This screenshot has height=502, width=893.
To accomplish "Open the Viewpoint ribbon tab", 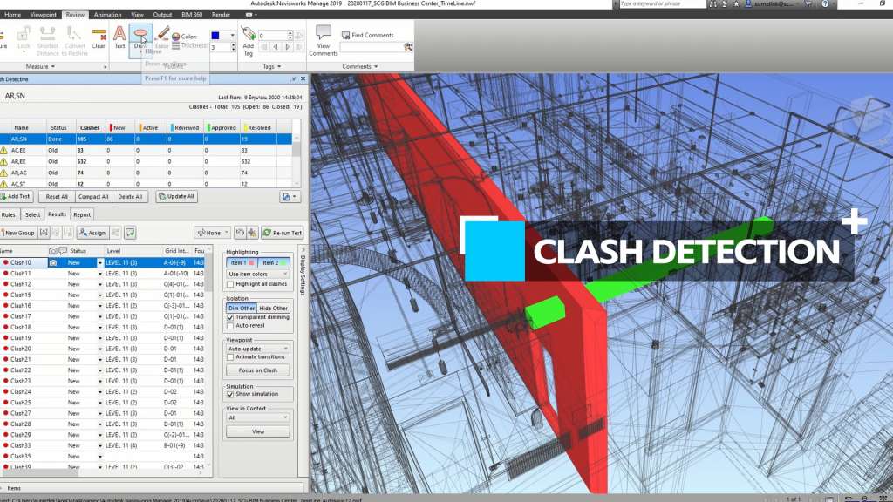I will click(44, 15).
